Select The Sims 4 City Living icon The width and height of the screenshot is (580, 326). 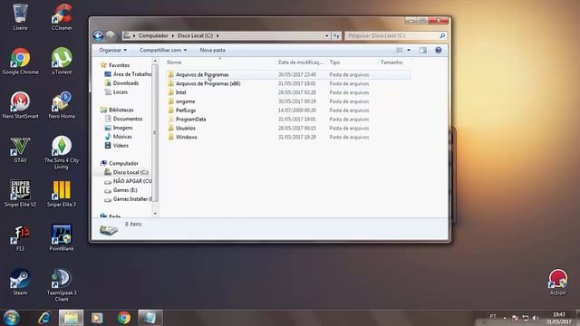click(62, 152)
